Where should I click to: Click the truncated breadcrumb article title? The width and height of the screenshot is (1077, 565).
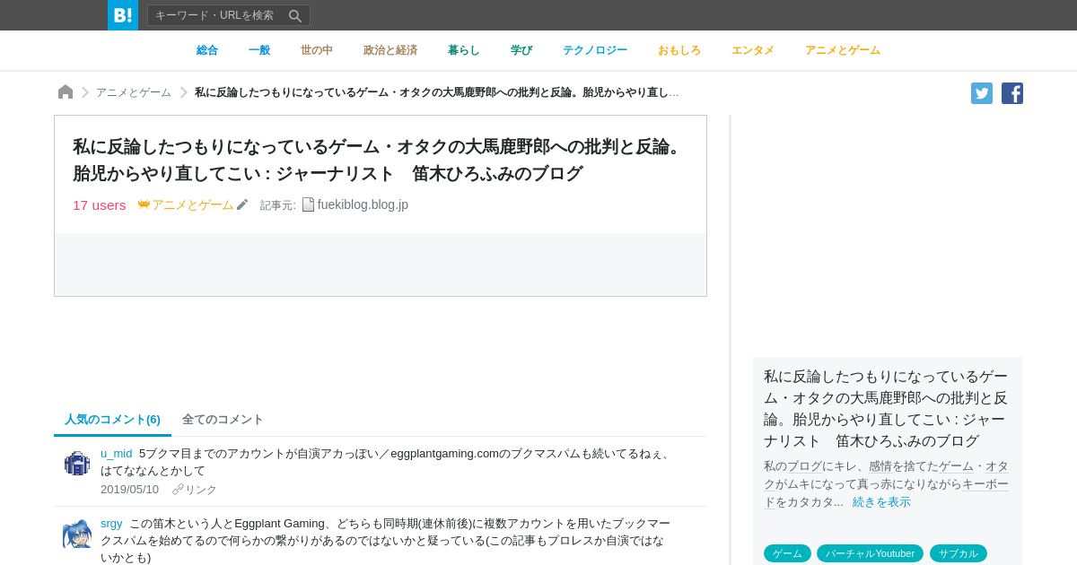point(437,92)
